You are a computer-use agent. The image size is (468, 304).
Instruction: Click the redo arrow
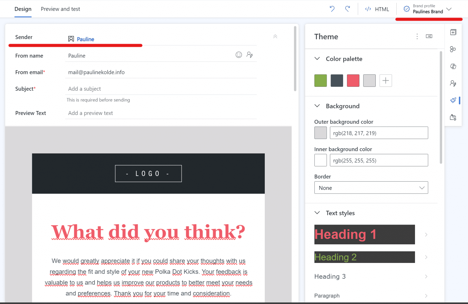[x=348, y=9]
